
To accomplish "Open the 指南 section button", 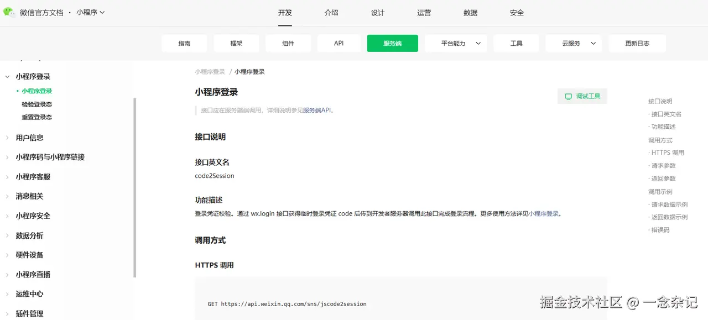I will tap(185, 43).
